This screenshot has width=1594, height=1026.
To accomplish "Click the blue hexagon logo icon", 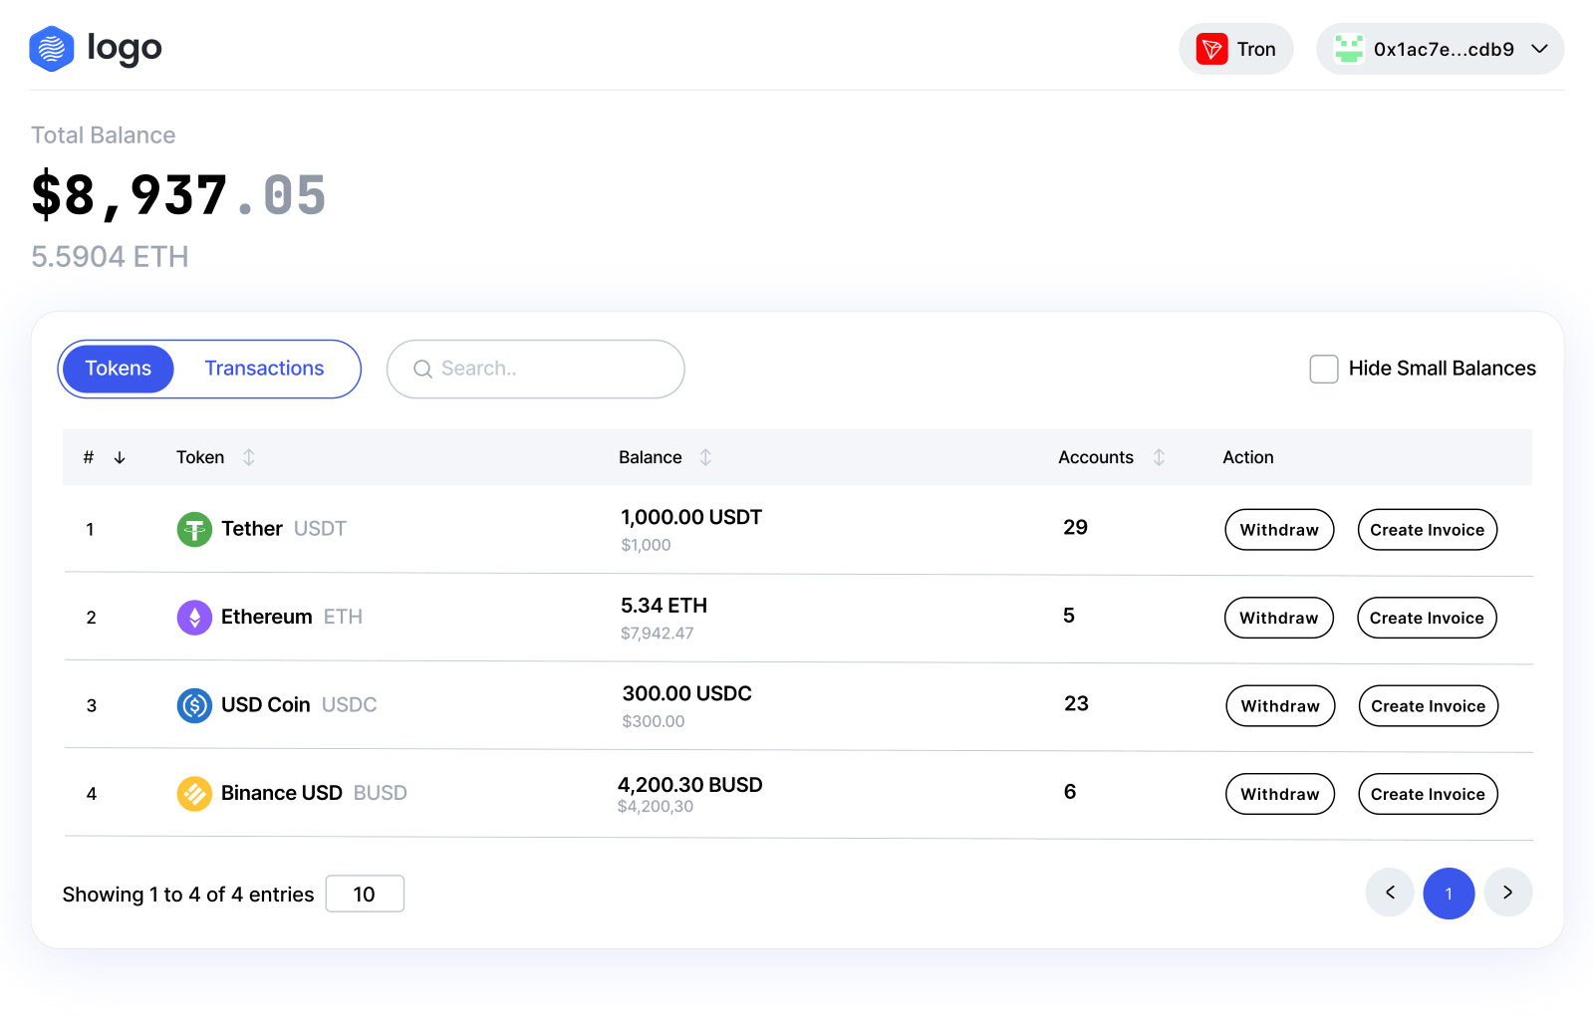I will 52,49.
